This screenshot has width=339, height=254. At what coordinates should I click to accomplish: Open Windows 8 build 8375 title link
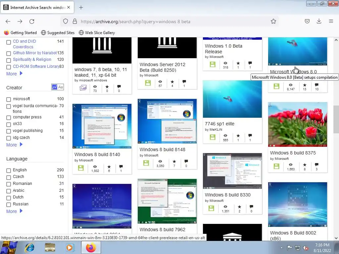click(293, 153)
